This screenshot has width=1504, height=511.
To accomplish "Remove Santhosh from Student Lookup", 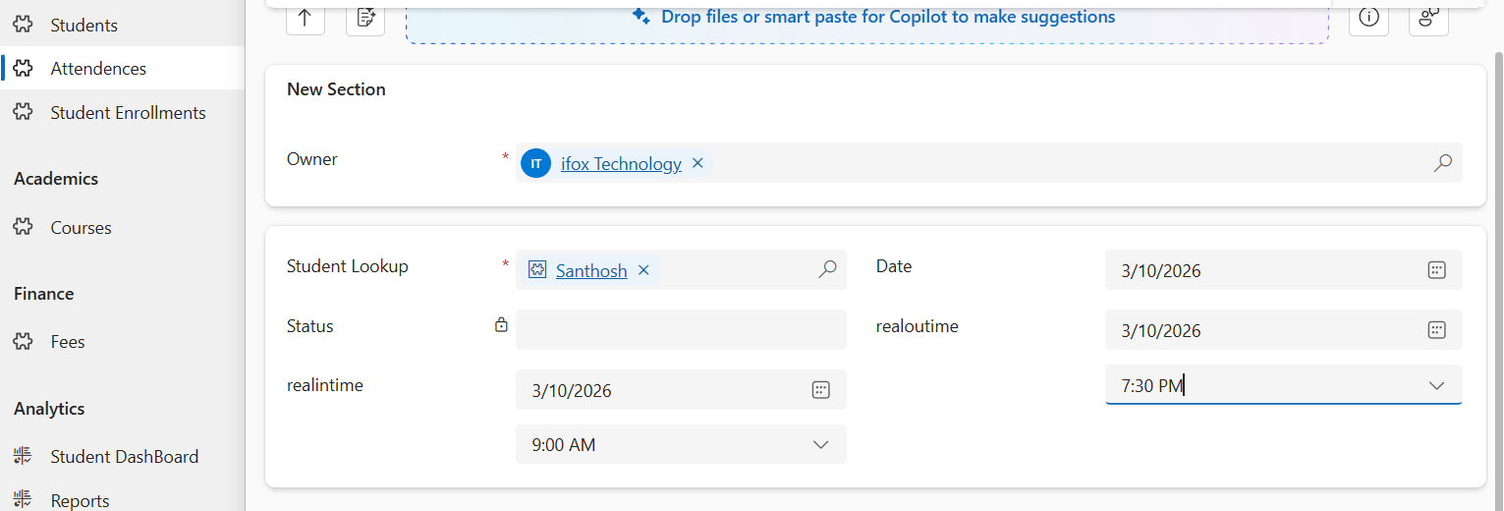I will 643,270.
